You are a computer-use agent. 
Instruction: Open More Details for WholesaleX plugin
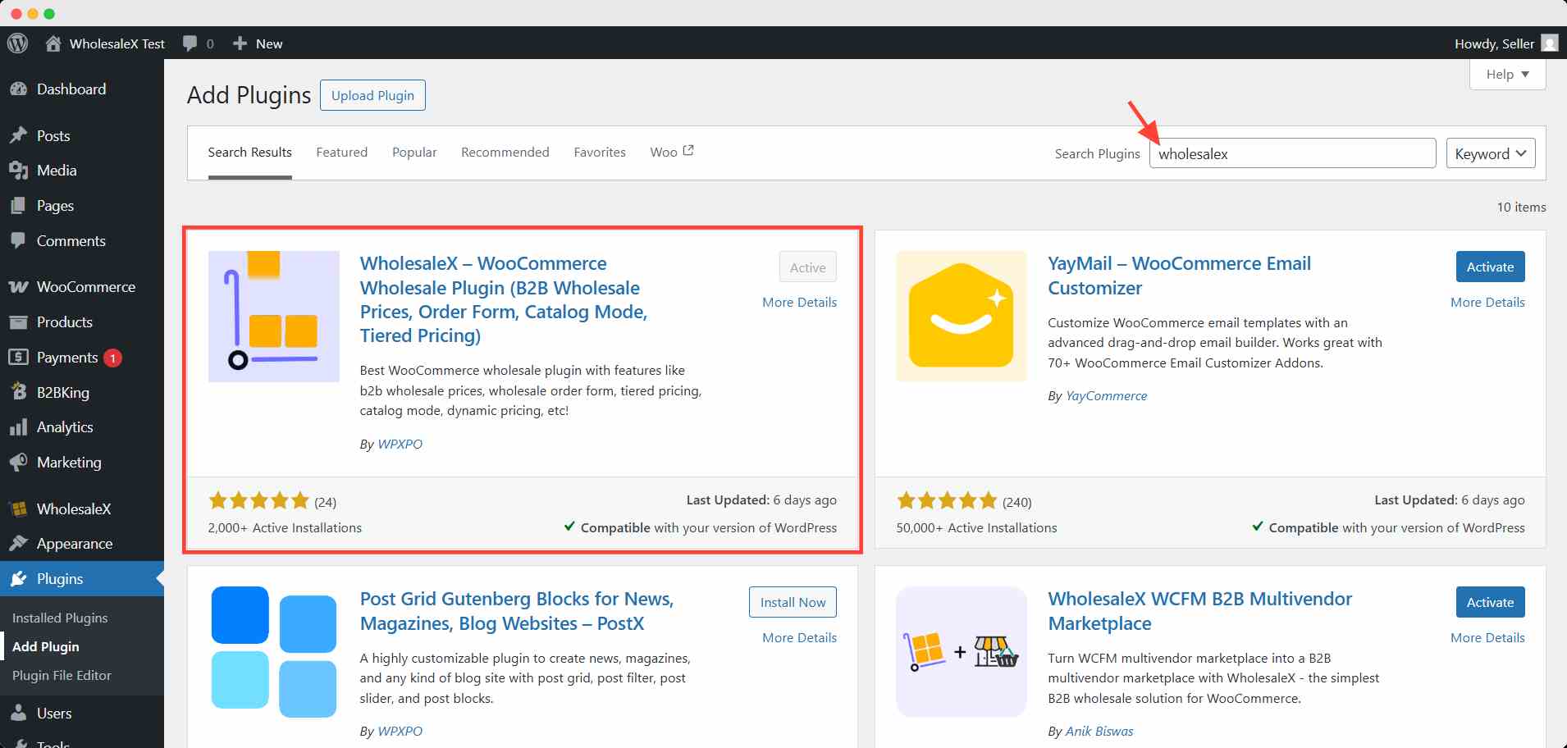pos(799,303)
